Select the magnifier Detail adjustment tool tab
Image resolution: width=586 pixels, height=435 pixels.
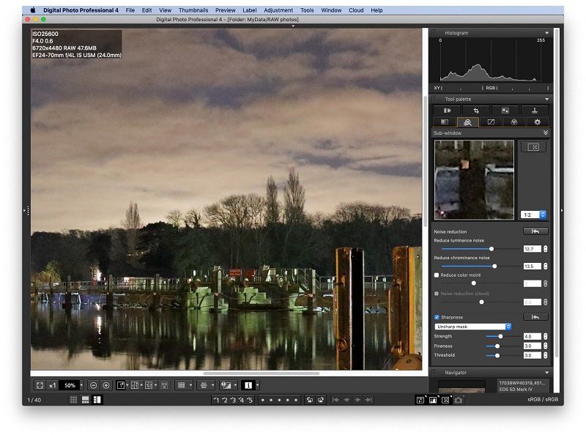pyautogui.click(x=469, y=122)
